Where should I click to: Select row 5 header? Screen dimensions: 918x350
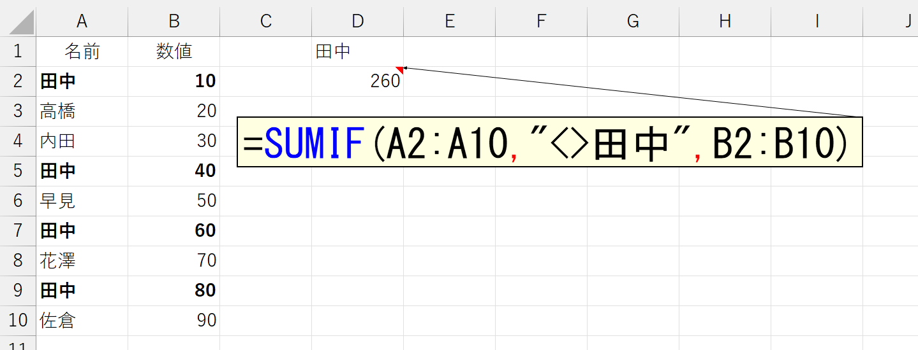click(x=18, y=171)
